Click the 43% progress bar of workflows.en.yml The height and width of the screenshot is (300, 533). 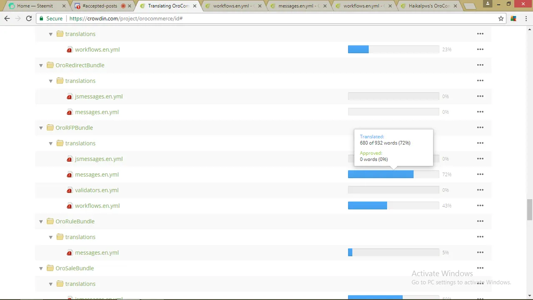click(x=394, y=205)
